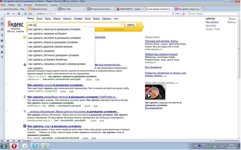Open the Yandex panel icon at the sidebar top

tap(2, 19)
